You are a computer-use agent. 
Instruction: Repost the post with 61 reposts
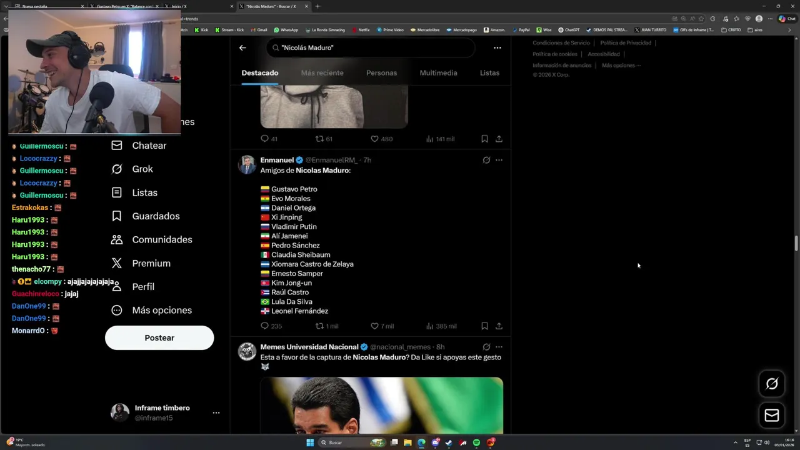click(324, 139)
